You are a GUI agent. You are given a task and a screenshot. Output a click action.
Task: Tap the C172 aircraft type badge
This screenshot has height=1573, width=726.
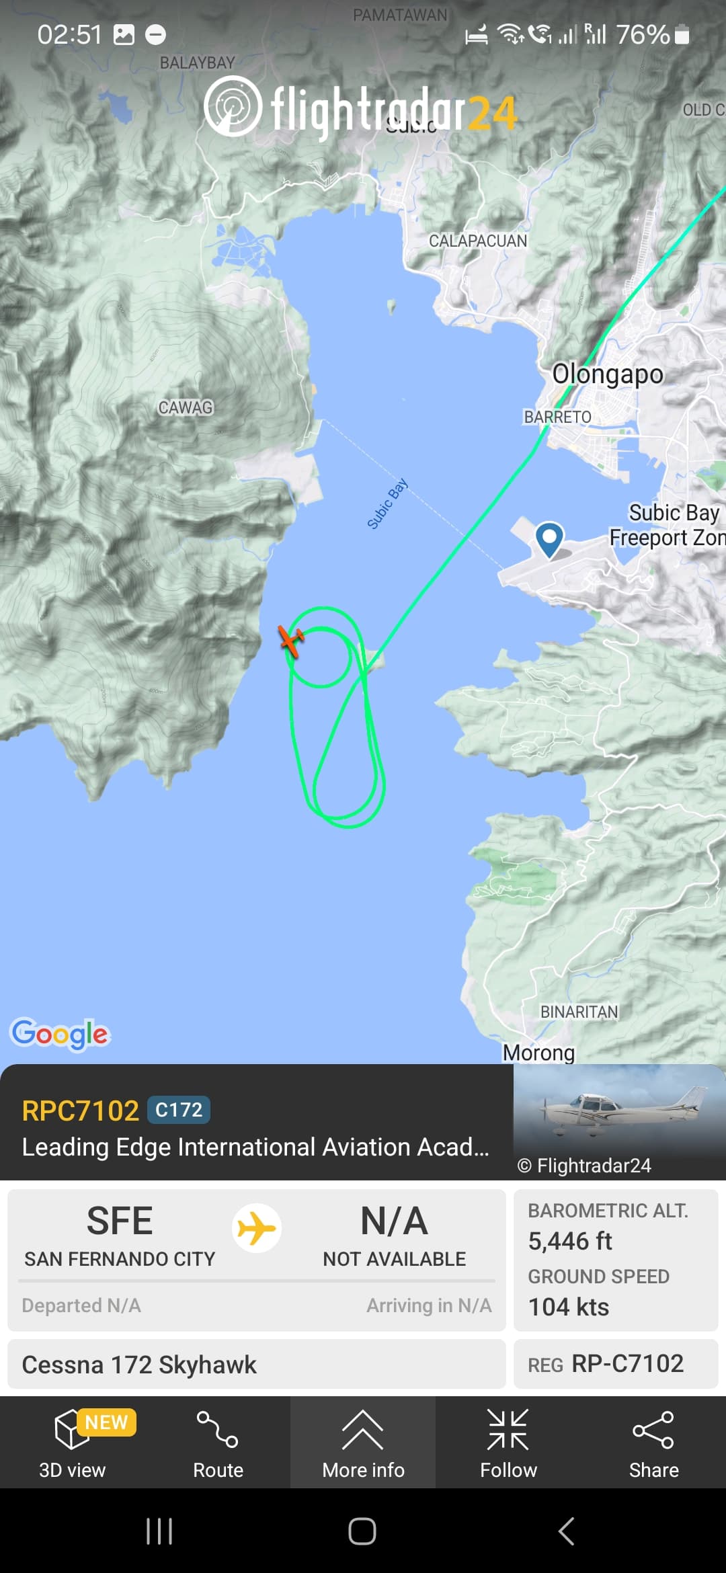[x=179, y=1110]
